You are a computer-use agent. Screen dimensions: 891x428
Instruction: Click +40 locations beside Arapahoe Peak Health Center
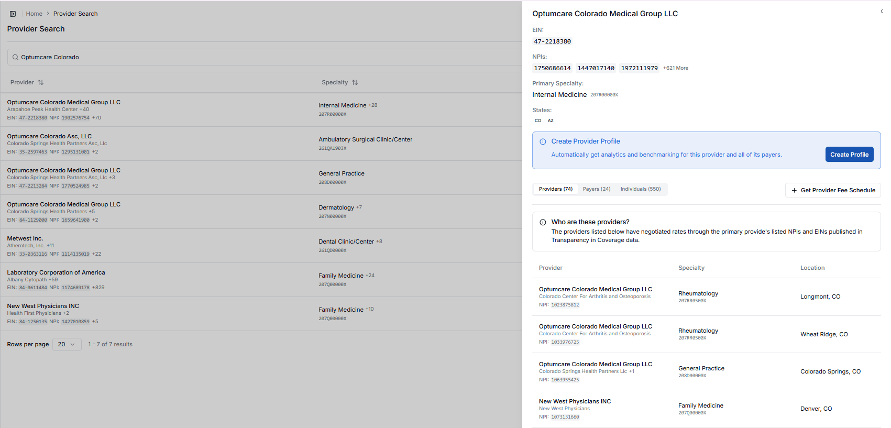click(84, 109)
